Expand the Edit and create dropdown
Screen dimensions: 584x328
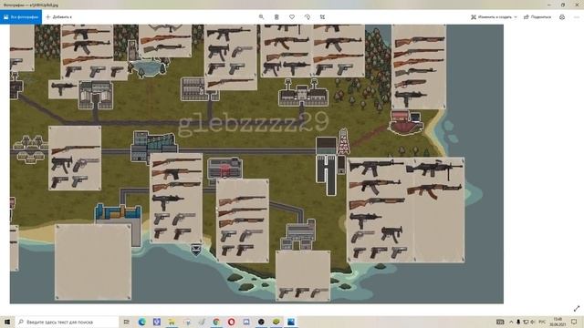pos(494,17)
